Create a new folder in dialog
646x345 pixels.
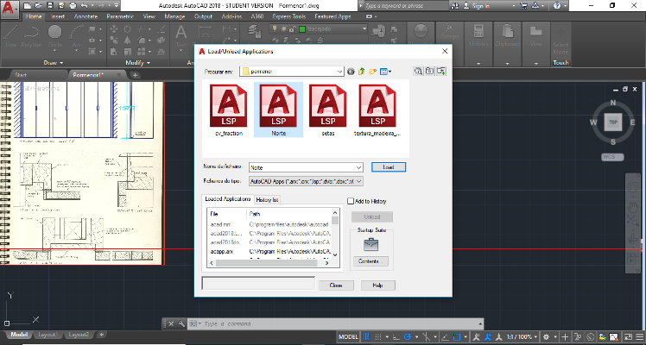click(x=372, y=72)
